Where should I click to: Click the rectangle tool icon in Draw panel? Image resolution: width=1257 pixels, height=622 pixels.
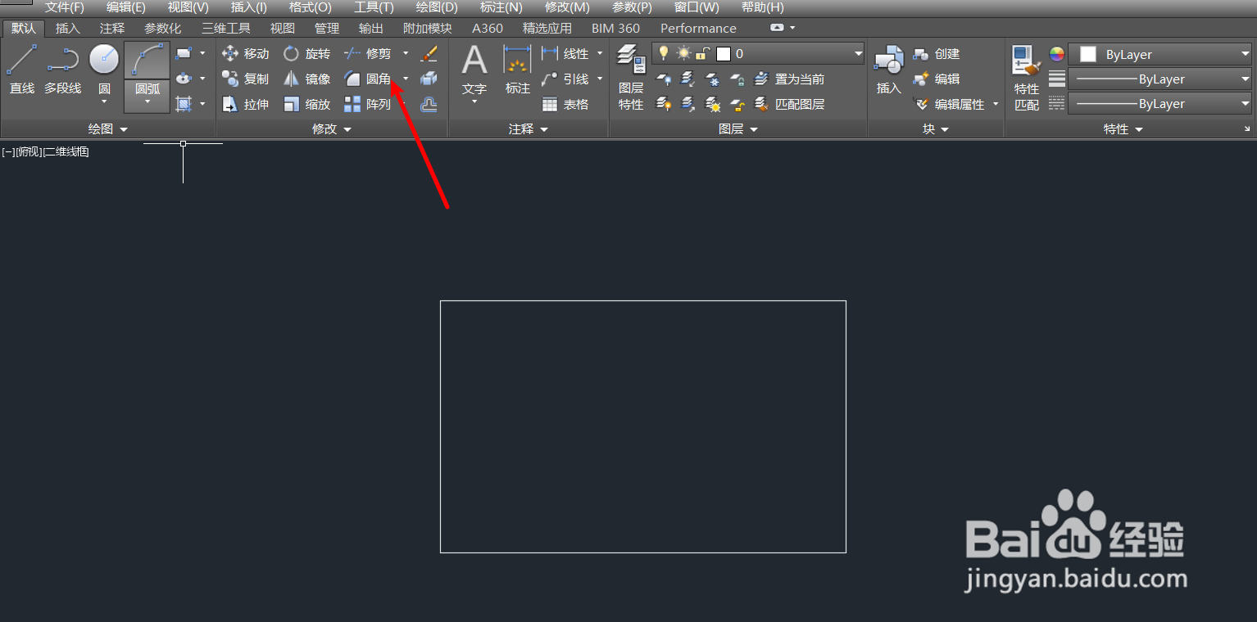click(x=184, y=54)
